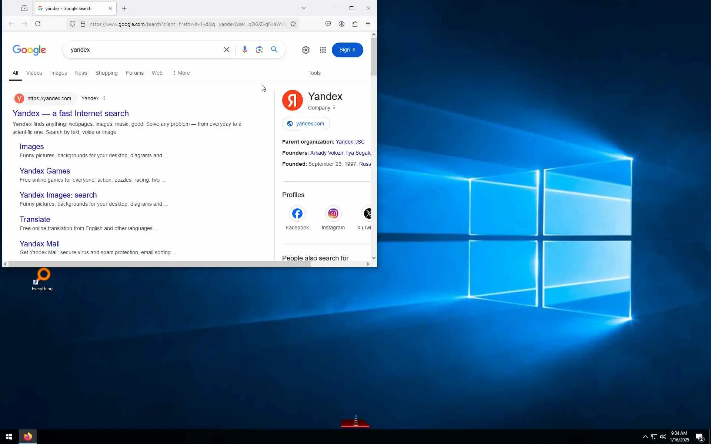The image size is (711, 444).
Task: Click the Google apps grid icon
Action: (323, 50)
